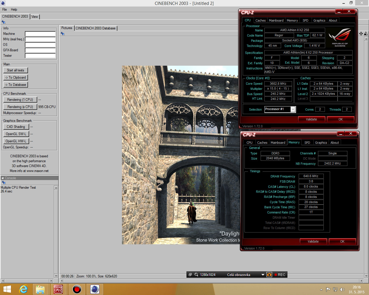Click console scrollbar down arrow
This screenshot has width=369, height=295.
coord(56,276)
